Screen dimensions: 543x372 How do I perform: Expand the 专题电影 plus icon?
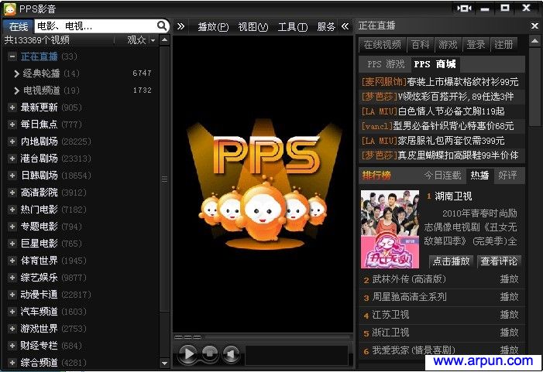coord(12,227)
